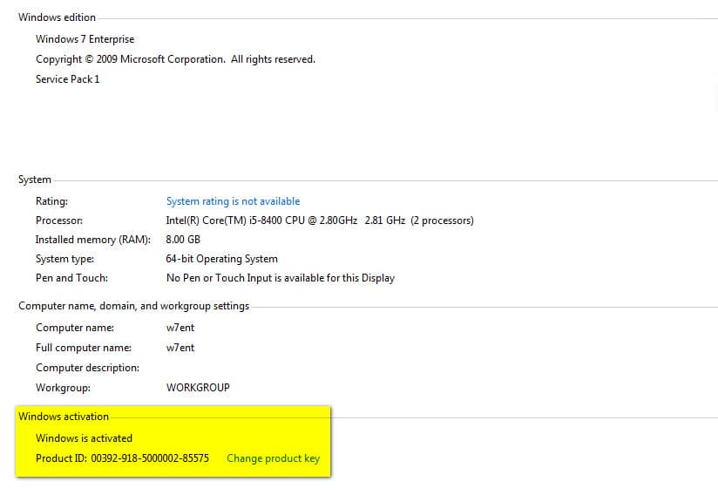Viewport: 718px width, 495px height.
Task: Select the 'Windows 7 Enterprise' edition text
Action: click(x=85, y=39)
